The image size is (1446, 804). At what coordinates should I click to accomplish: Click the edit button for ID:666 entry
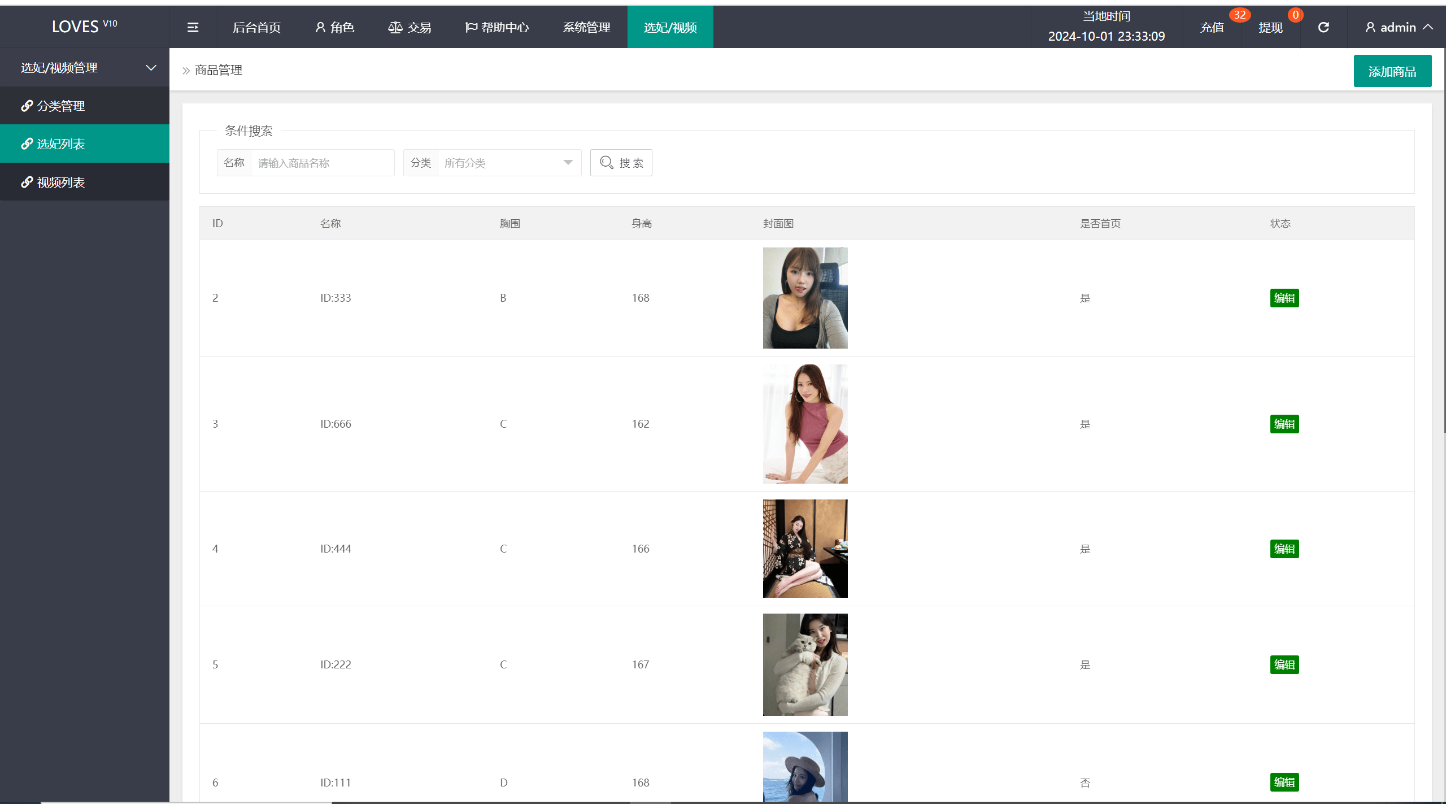(x=1284, y=424)
